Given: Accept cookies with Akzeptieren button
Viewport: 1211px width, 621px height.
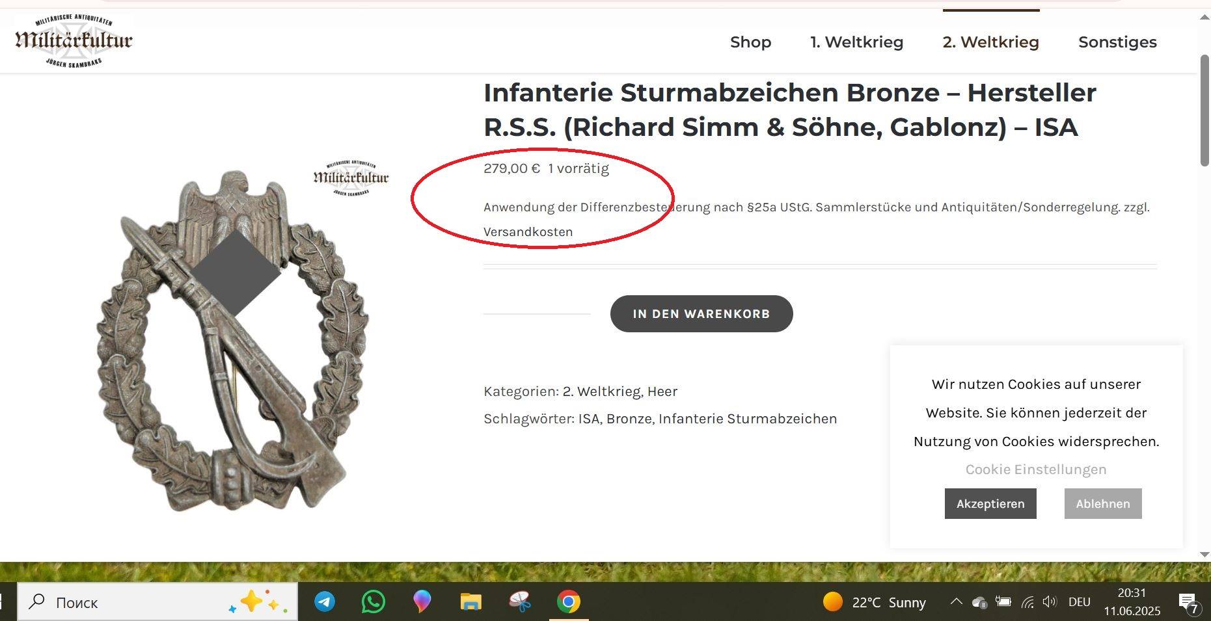Looking at the screenshot, I should point(990,503).
